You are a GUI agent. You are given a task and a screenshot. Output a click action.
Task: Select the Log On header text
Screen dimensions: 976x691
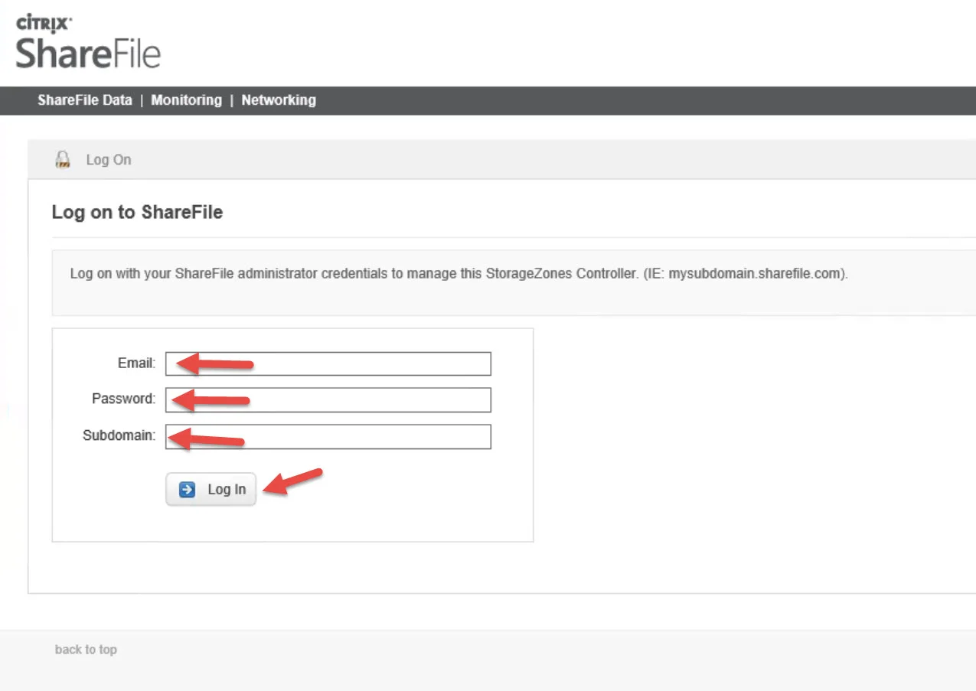pos(109,160)
